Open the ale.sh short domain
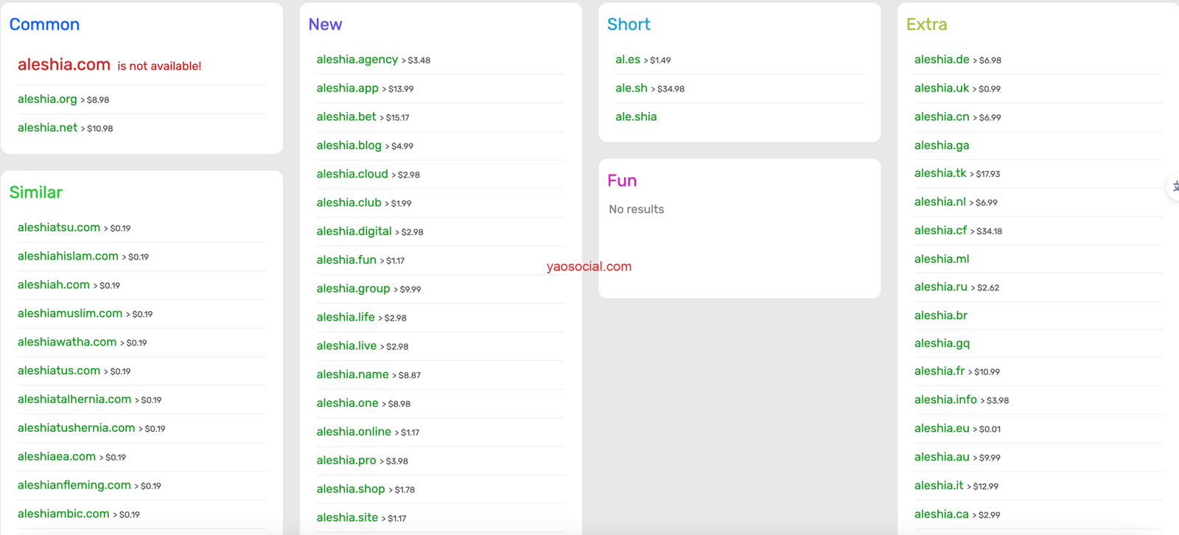 coord(632,88)
